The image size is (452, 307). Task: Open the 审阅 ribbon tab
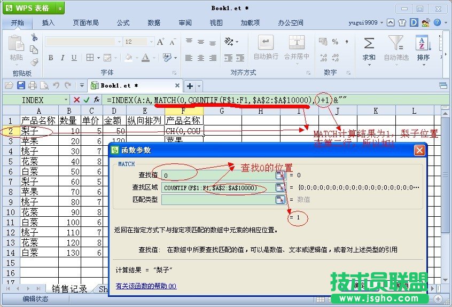pos(185,22)
